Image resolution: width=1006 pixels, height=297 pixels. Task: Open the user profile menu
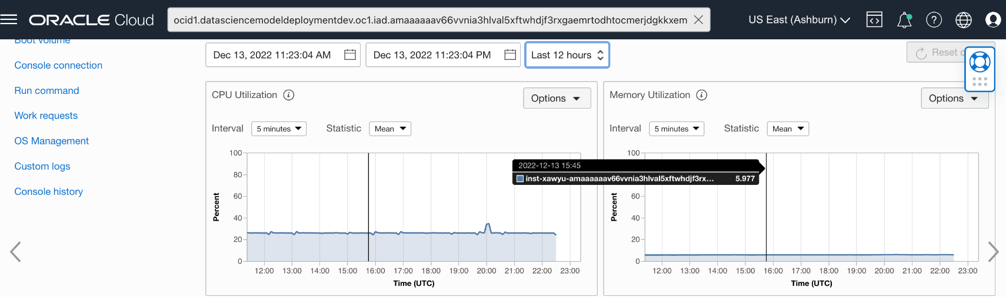click(993, 20)
